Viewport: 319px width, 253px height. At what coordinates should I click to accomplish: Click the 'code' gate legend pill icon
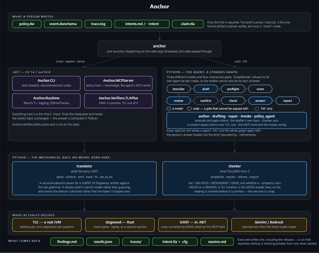coord(189,109)
